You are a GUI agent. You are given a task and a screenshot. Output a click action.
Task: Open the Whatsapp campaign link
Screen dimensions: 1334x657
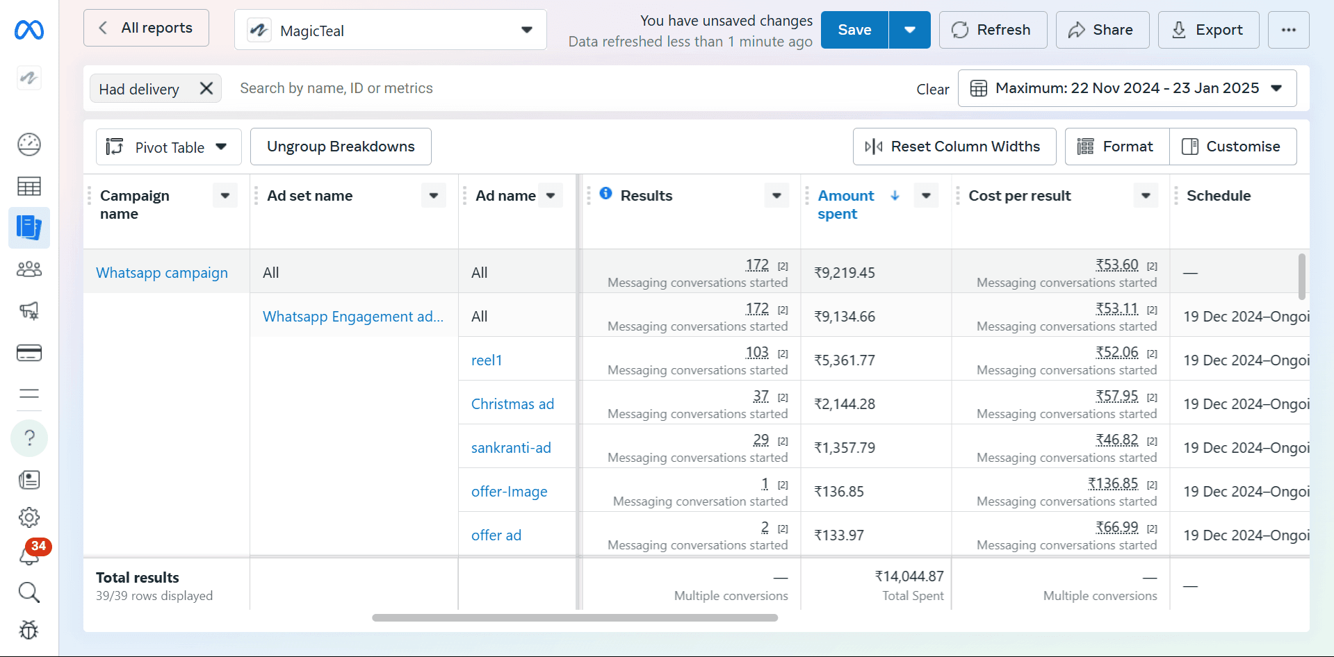pyautogui.click(x=162, y=273)
